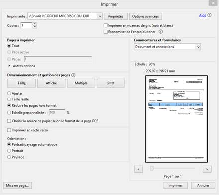
Task: Decrease the Copies count with down arrow
Action: point(35,27)
